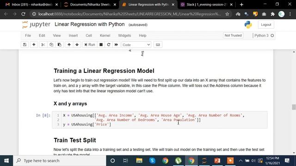Cut selected cells with scissors icon
296x166 pixels.
pyautogui.click(x=43, y=45)
